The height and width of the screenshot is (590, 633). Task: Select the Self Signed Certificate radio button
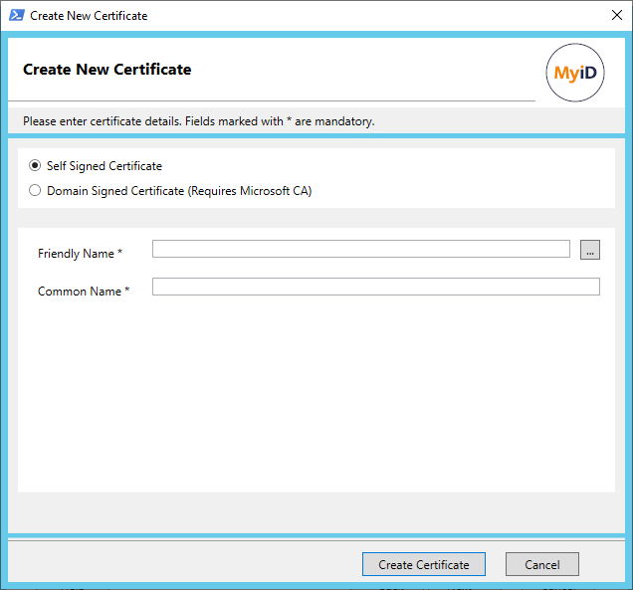[36, 166]
